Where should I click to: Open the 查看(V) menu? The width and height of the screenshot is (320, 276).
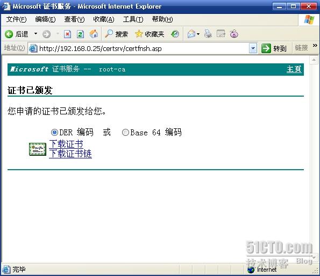click(74, 19)
